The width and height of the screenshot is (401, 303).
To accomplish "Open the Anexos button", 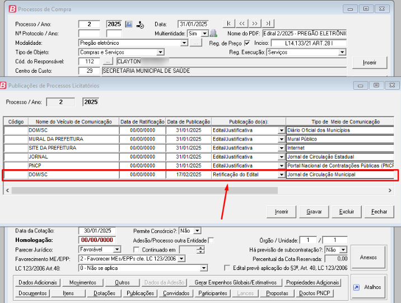I will tap(369, 257).
